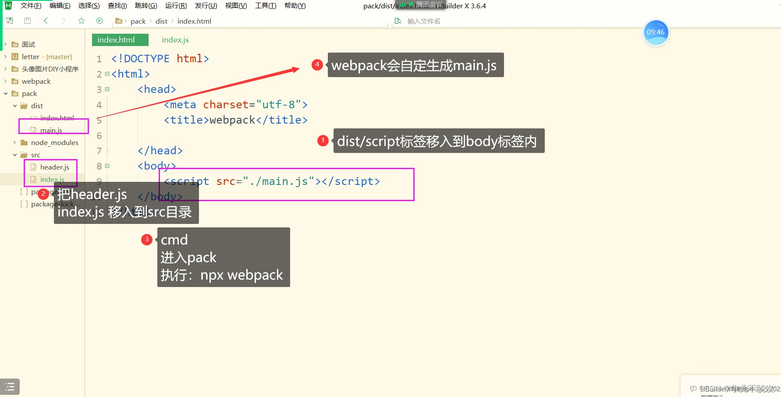Open the 编辑(E) menu

pos(60,6)
